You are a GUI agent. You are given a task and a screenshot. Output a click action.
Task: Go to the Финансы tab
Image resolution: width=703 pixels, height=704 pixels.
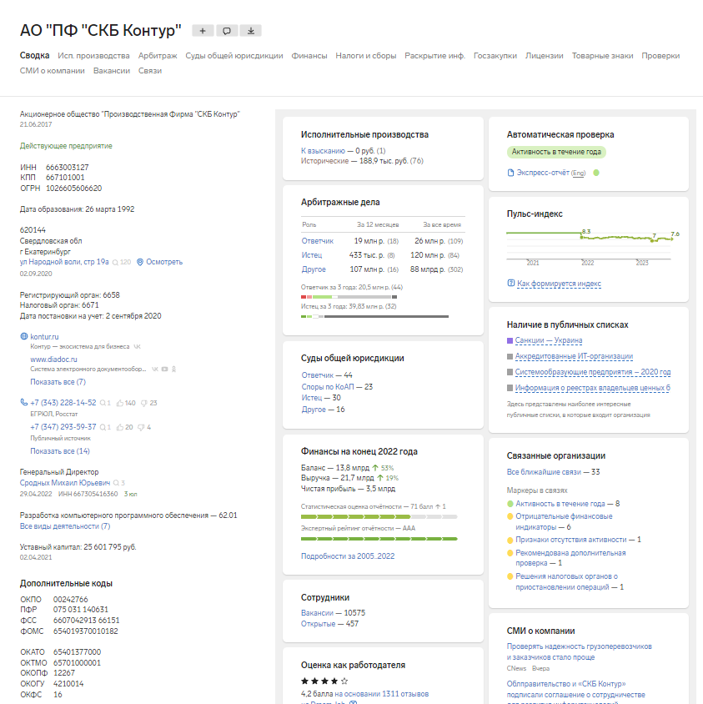(x=309, y=56)
